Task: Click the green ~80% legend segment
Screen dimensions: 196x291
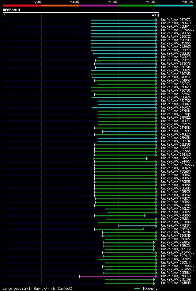Action: pyautogui.click(x=136, y=6)
